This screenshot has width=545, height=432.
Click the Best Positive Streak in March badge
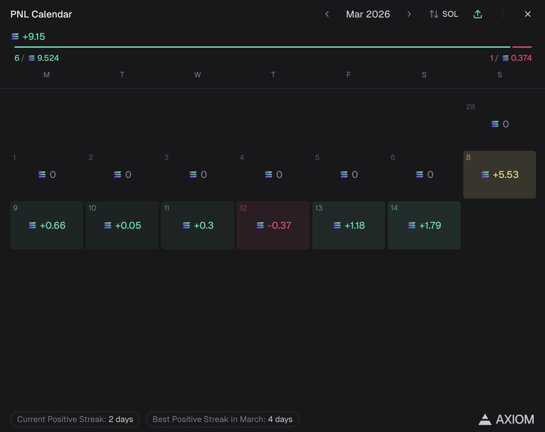(223, 419)
